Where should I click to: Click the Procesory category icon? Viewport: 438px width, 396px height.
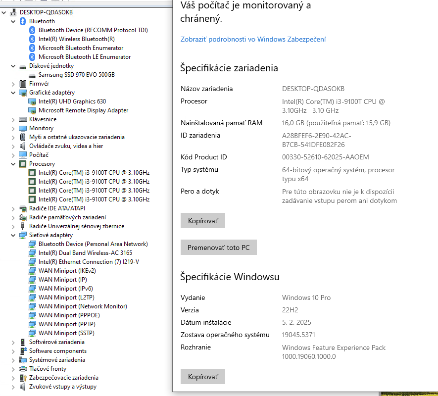(x=23, y=164)
